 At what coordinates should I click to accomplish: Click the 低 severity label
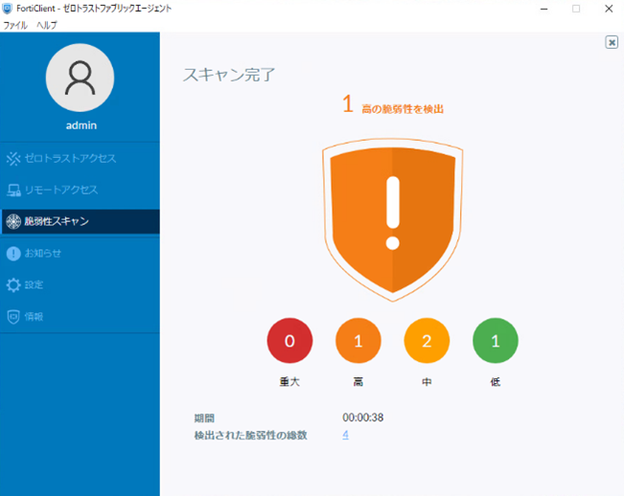pyautogui.click(x=496, y=382)
